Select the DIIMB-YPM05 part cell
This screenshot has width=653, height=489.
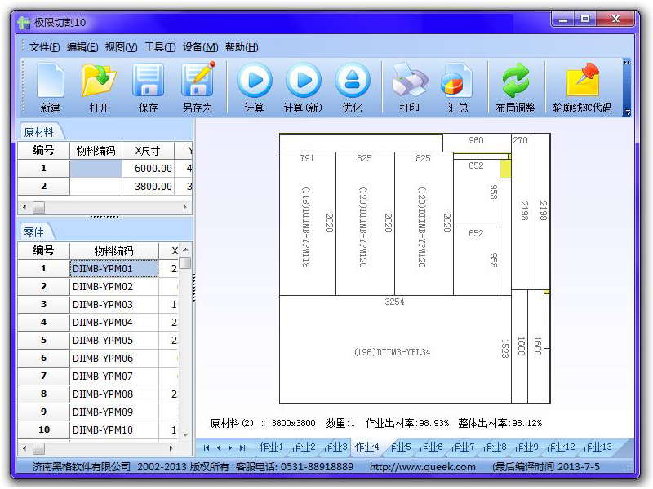113,340
